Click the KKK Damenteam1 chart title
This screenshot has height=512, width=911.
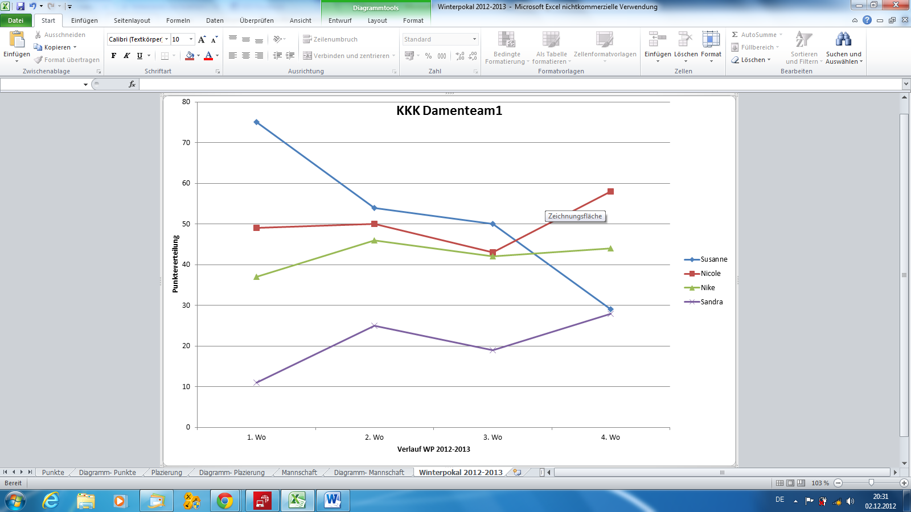coord(449,110)
